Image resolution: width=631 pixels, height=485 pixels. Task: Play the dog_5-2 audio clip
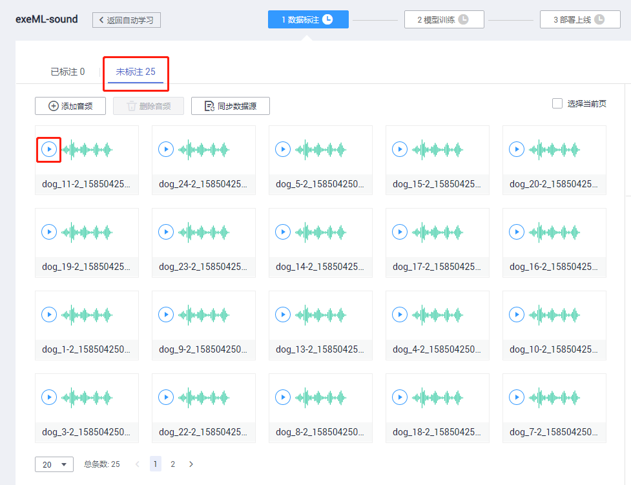283,149
